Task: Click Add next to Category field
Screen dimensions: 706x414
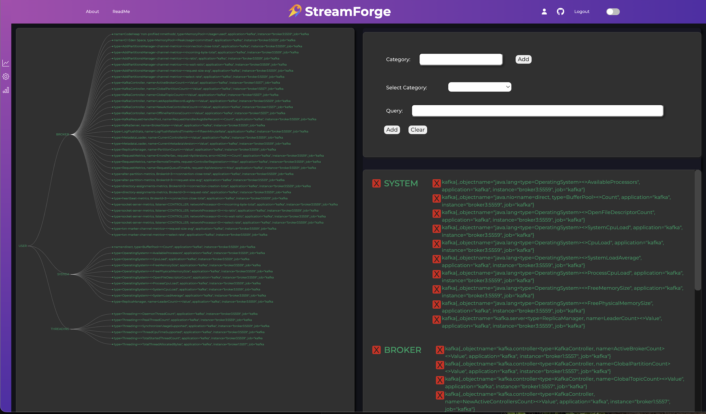Action: 523,59
